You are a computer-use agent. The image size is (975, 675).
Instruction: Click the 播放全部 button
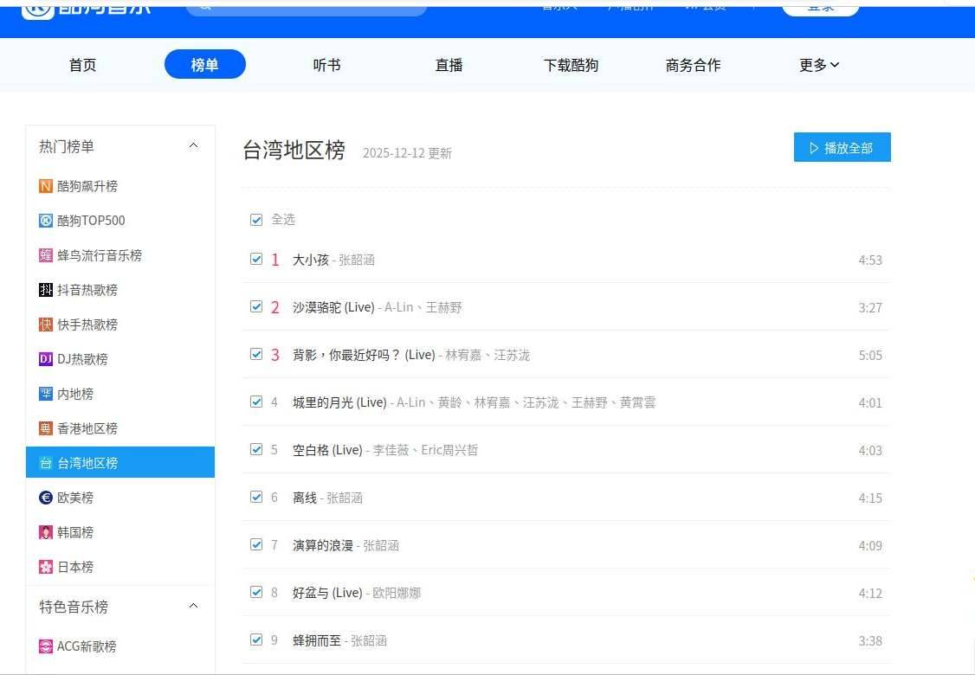[842, 148]
